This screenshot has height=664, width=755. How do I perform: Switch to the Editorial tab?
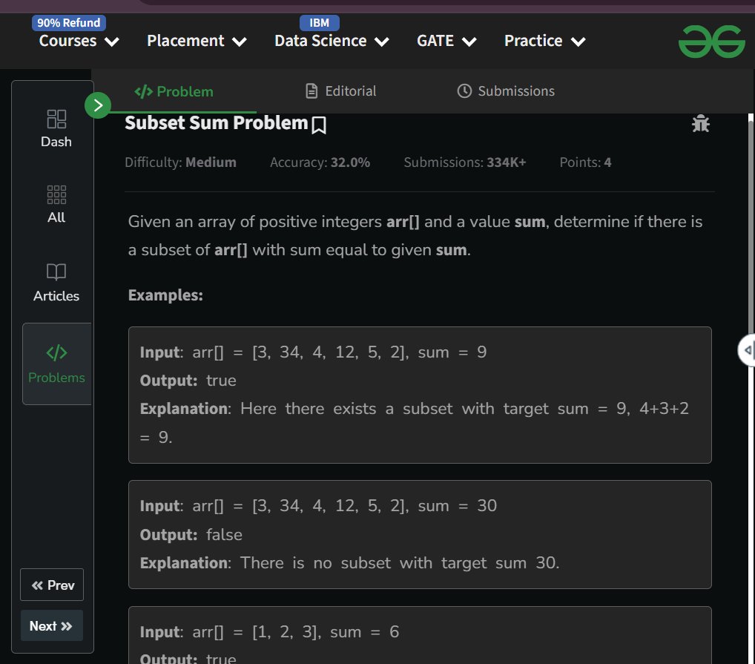[x=341, y=91]
